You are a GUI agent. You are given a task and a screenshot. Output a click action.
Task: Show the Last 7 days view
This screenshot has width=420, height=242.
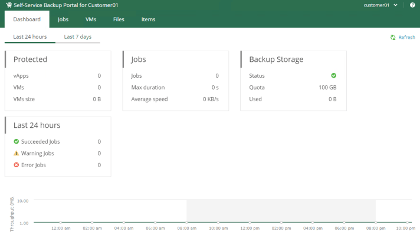coord(78,37)
